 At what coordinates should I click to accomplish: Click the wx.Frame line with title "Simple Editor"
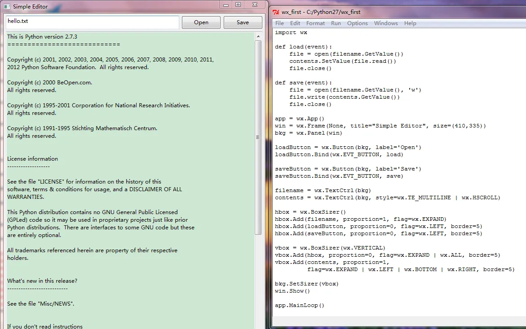pyautogui.click(x=380, y=126)
